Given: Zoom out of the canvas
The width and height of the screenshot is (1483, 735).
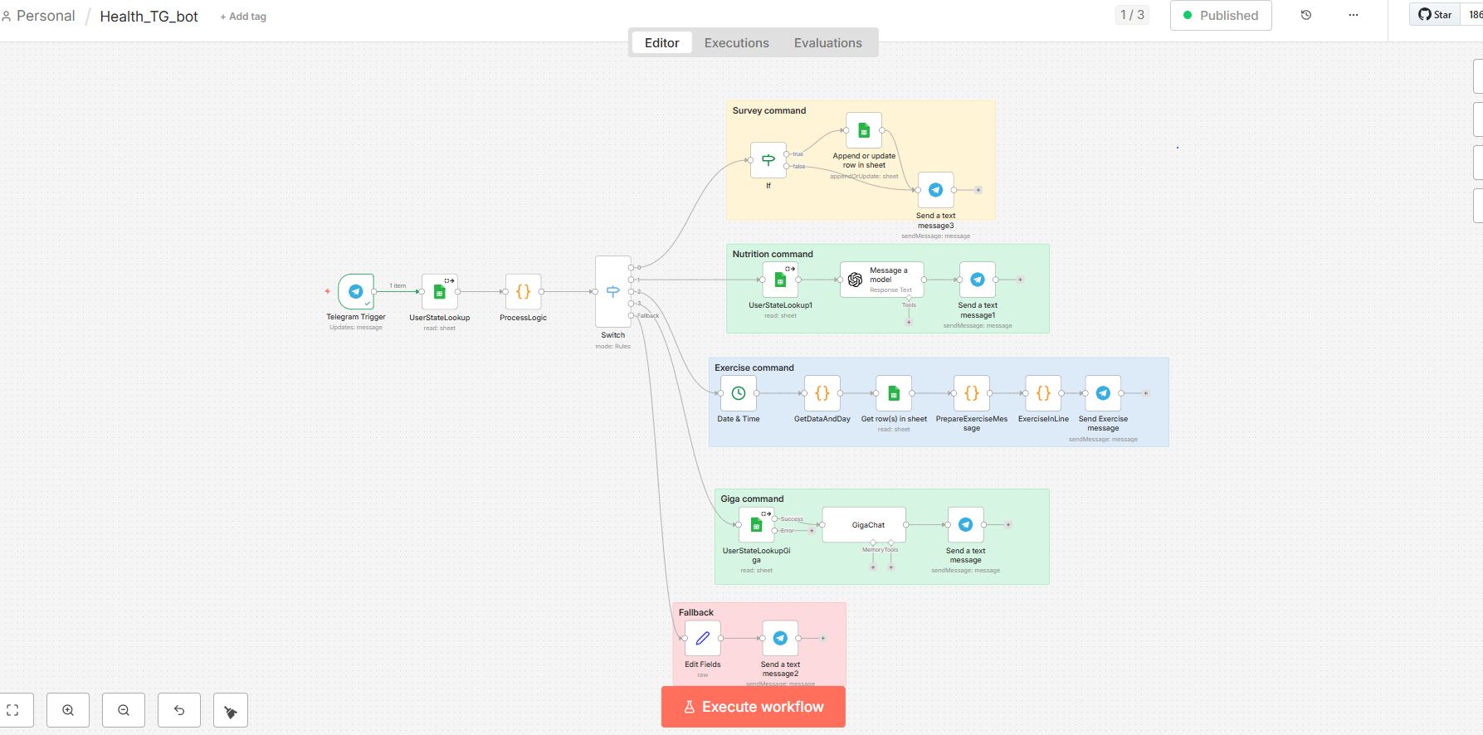Looking at the screenshot, I should tap(124, 710).
